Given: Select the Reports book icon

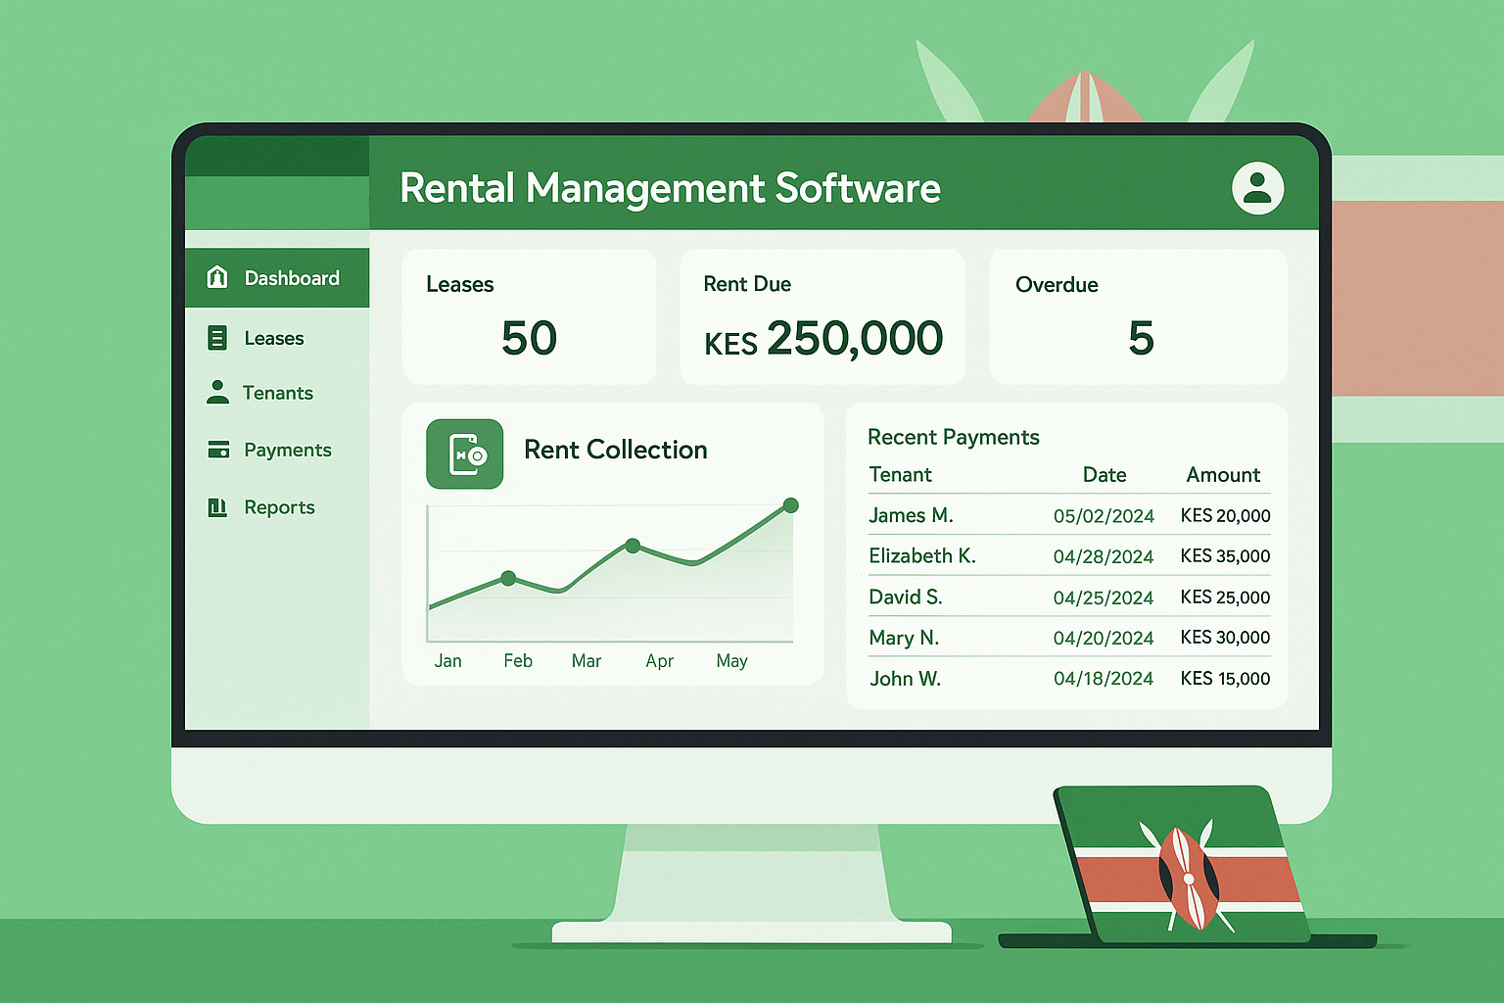Looking at the screenshot, I should click(216, 506).
